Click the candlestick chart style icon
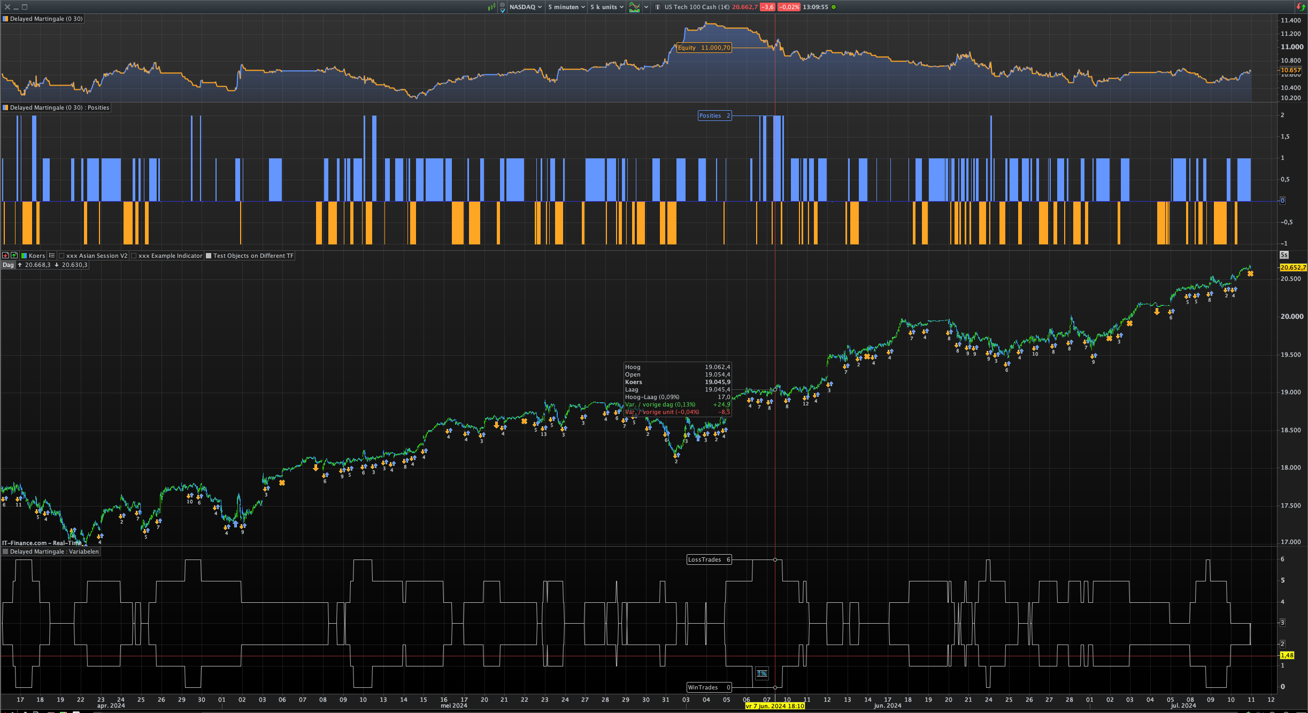This screenshot has width=1308, height=713. (491, 7)
